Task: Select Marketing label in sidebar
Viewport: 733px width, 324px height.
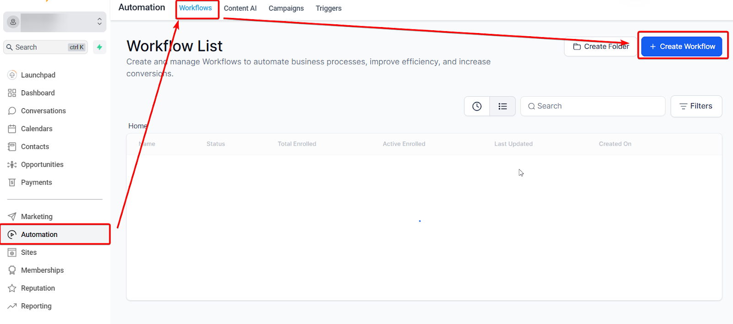Action: (x=37, y=217)
